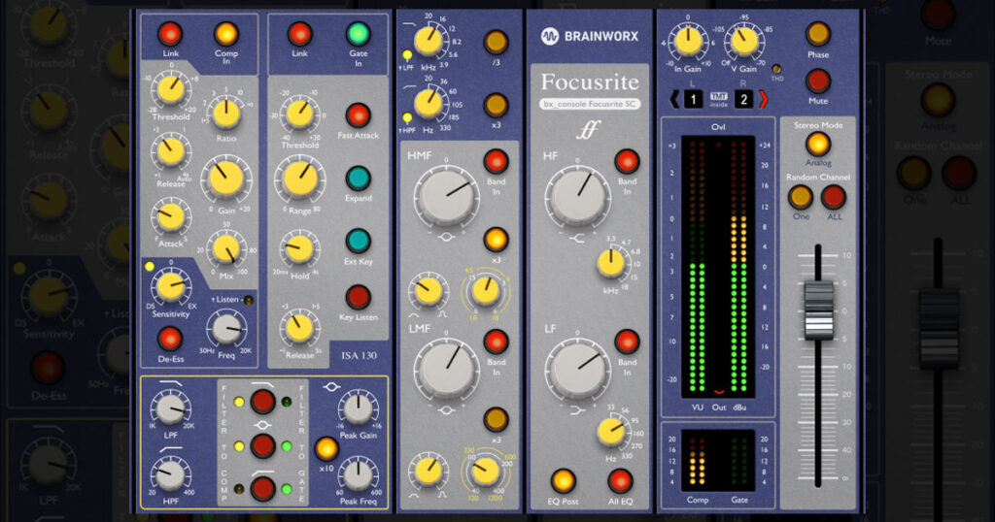The height and width of the screenshot is (522, 995).
Task: Toggle the gate Link button
Action: coord(299,34)
